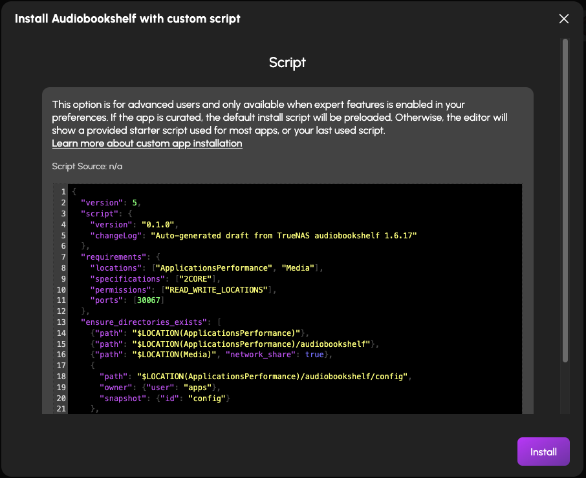Click the "network_share" key on line 16

pos(261,355)
